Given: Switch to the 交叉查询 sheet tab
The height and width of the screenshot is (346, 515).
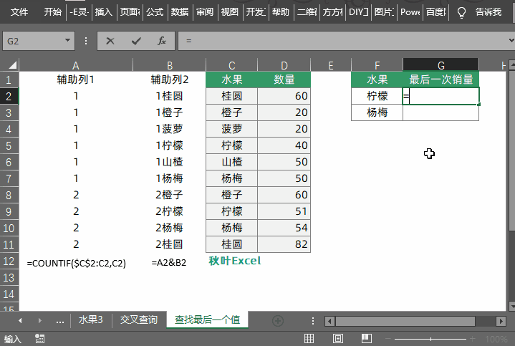Looking at the screenshot, I should click(138, 320).
